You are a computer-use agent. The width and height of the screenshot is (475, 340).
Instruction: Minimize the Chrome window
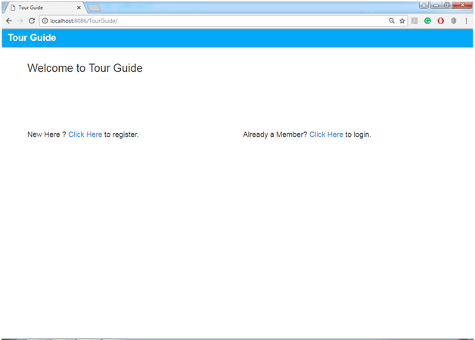click(x=436, y=5)
